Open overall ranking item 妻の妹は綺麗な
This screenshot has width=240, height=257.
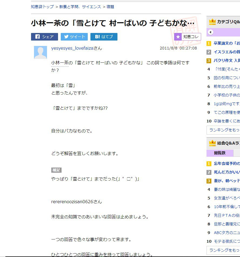(227, 189)
